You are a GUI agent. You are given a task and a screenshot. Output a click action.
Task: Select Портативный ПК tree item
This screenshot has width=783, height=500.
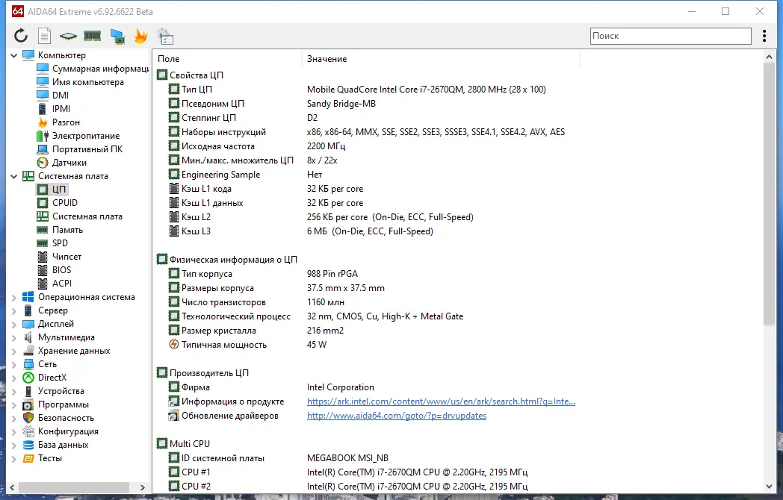79,149
